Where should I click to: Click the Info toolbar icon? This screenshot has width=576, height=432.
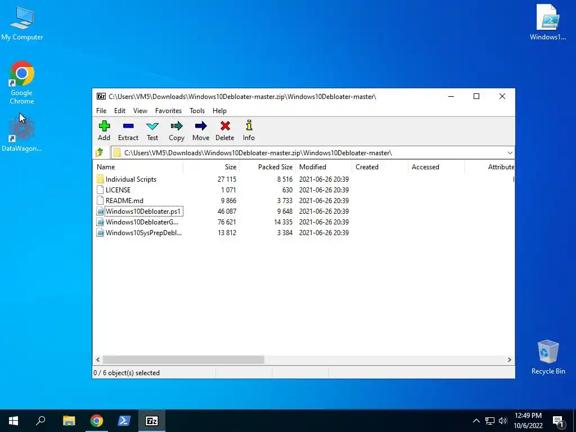point(249,125)
